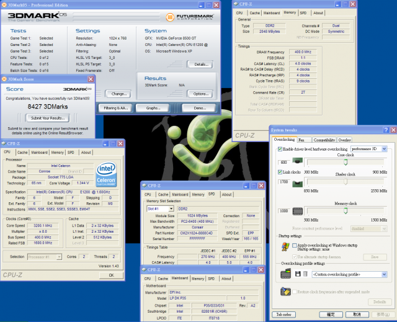Click the 3DMark05 Professional Edition title bar icon
This screenshot has height=322, width=397.
(x=4, y=5)
